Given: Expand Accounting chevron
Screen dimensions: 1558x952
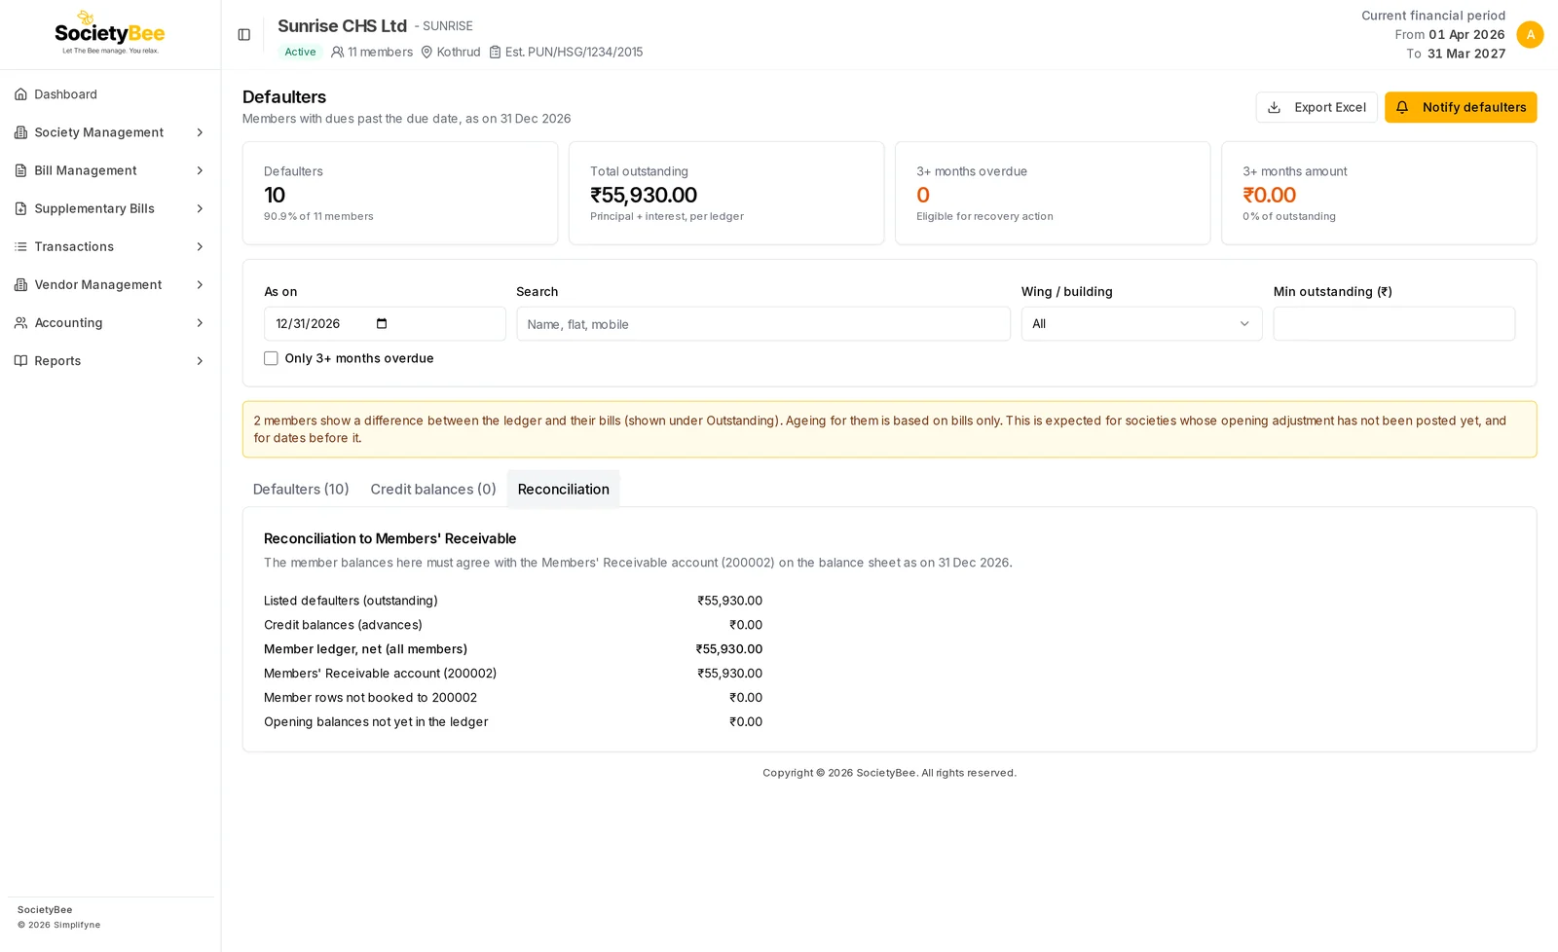Looking at the screenshot, I should (x=200, y=322).
